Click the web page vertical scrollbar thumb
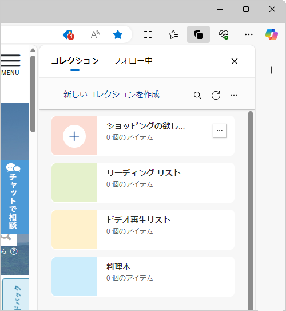 tap(33, 94)
